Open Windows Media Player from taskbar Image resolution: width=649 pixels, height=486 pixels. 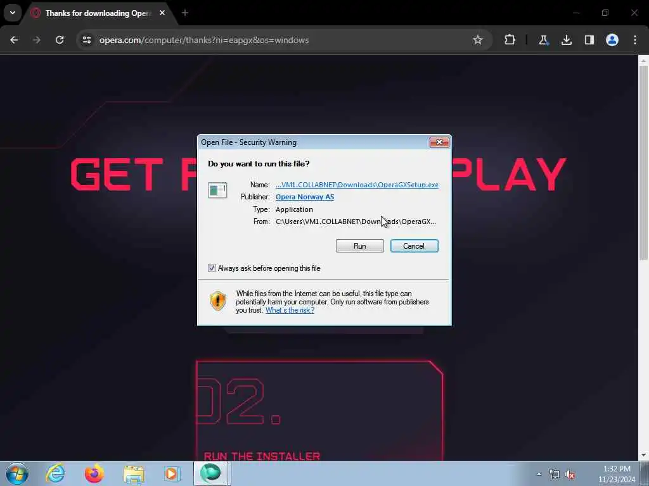[x=171, y=473]
